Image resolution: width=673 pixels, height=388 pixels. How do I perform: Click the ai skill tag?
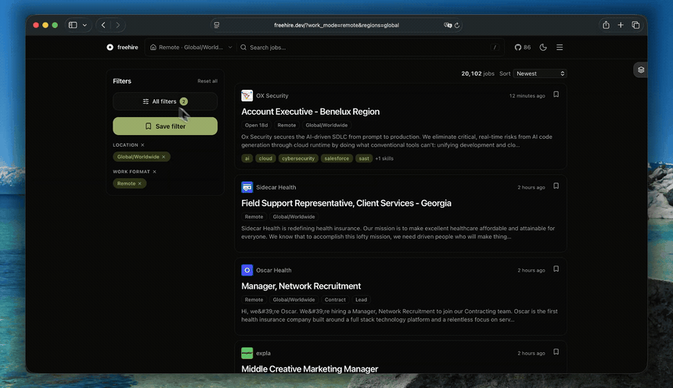(247, 158)
